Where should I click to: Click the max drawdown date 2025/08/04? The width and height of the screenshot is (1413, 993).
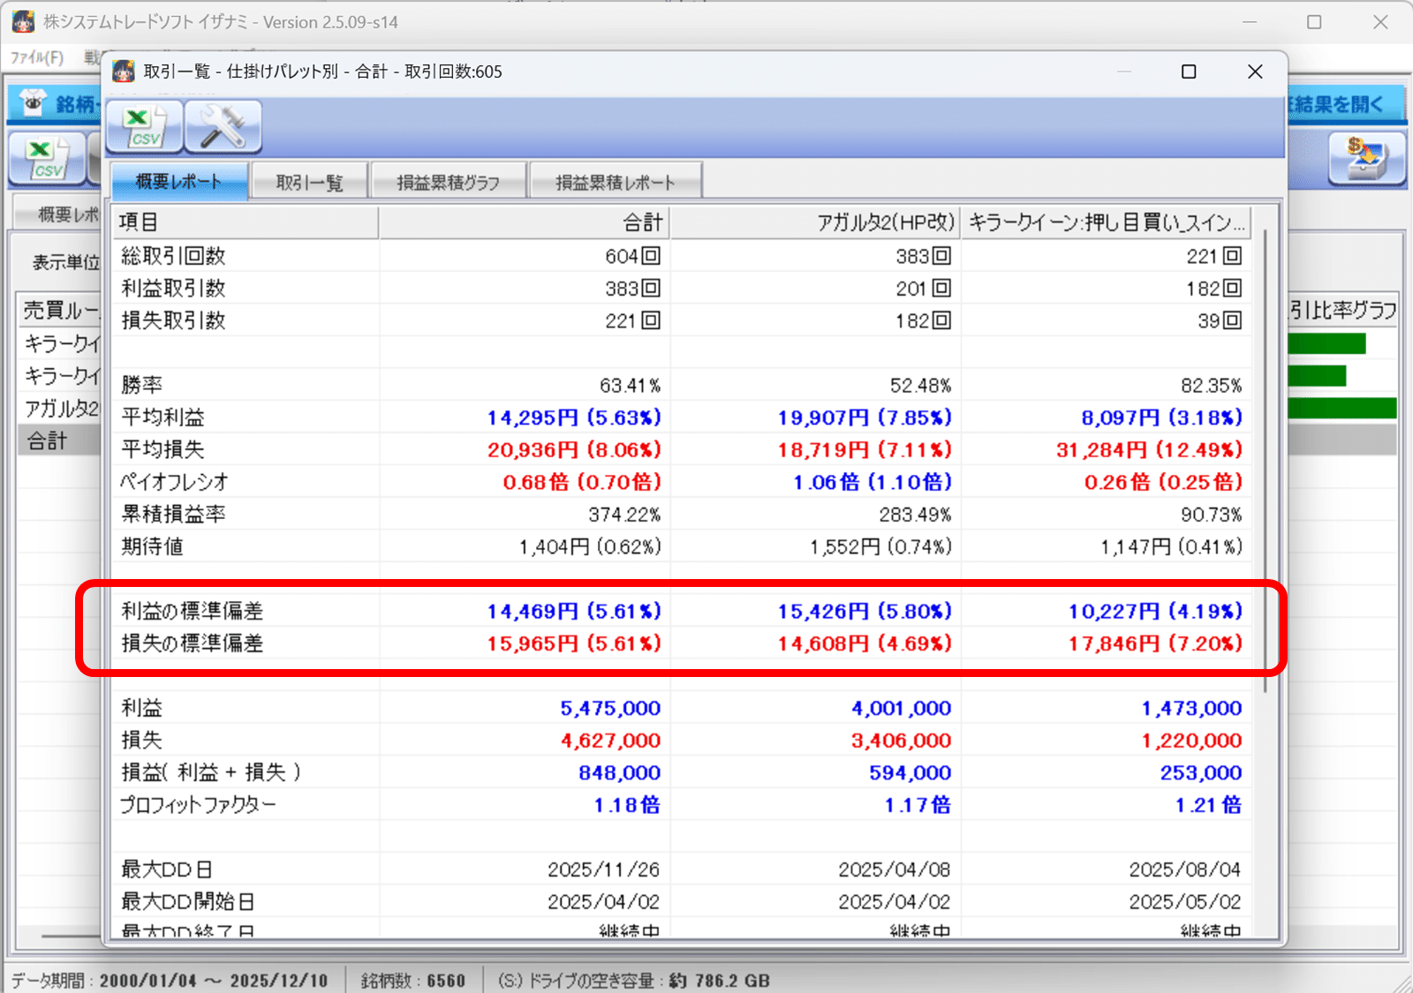pos(1184,869)
